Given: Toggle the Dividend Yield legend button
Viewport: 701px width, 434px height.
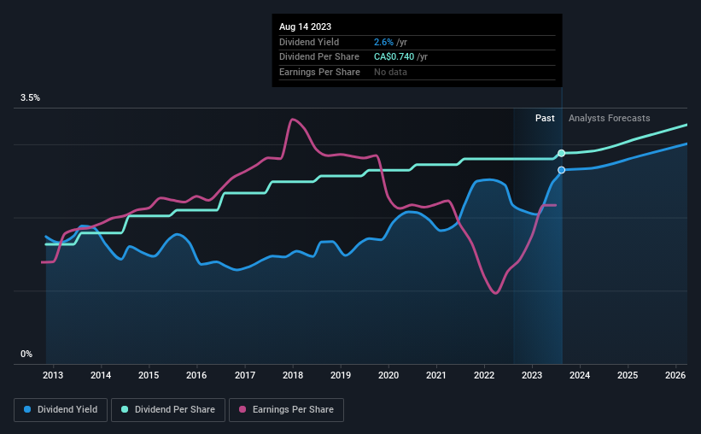Looking at the screenshot, I should (61, 410).
